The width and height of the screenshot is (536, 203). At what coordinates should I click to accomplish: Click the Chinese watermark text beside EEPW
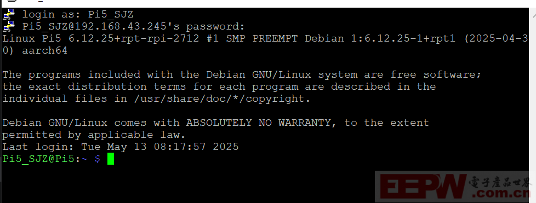click(500, 182)
